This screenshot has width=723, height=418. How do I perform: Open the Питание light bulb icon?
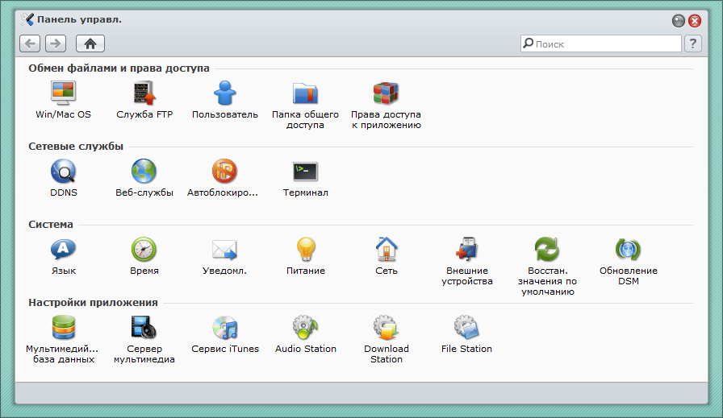(x=306, y=250)
